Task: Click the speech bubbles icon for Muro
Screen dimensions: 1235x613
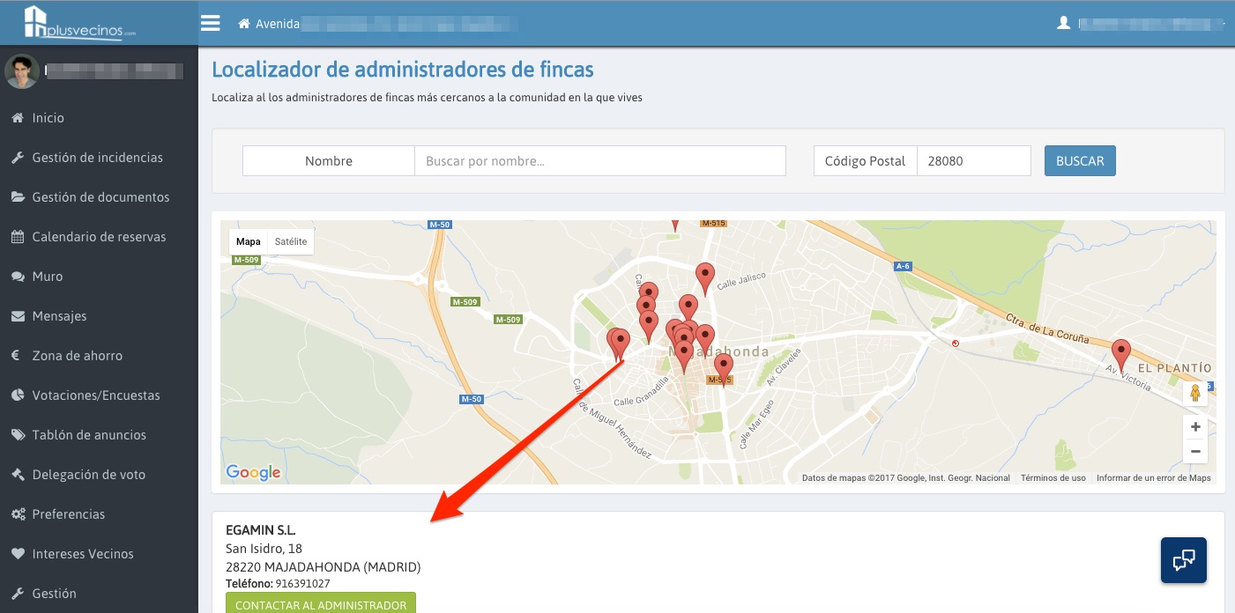Action: click(17, 276)
